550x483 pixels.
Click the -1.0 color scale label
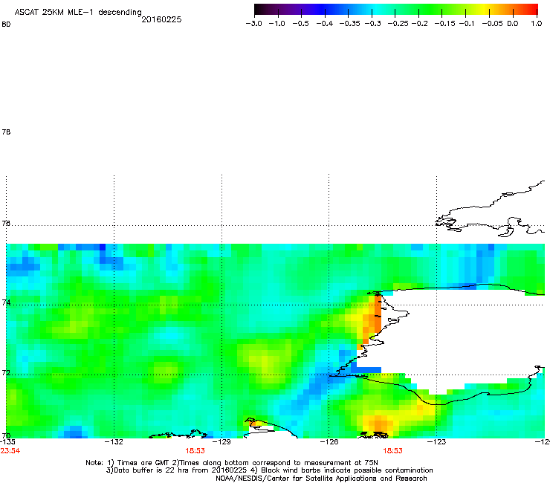(276, 24)
